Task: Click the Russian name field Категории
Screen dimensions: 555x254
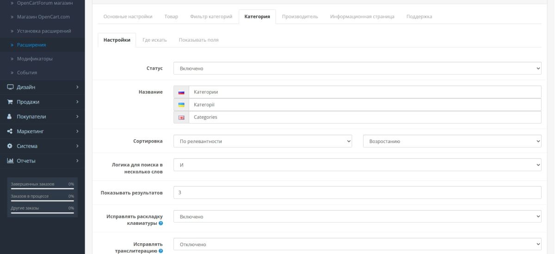Action: tap(365, 92)
